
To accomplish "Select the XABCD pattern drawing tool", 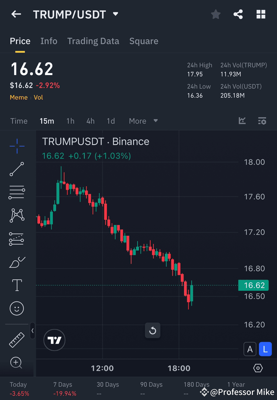I will 17,215.
